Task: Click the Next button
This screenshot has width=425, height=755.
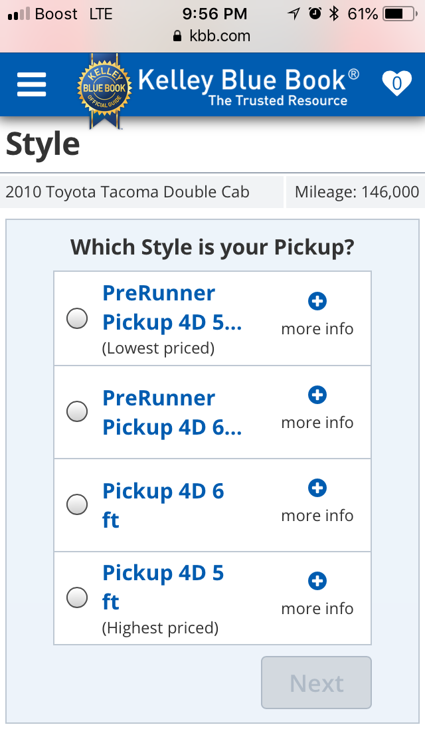Action: tap(316, 683)
